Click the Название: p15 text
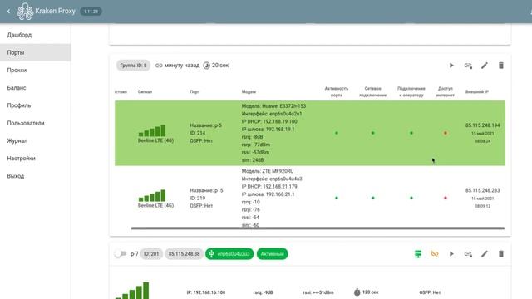This screenshot has width=532, height=299. coord(206,190)
